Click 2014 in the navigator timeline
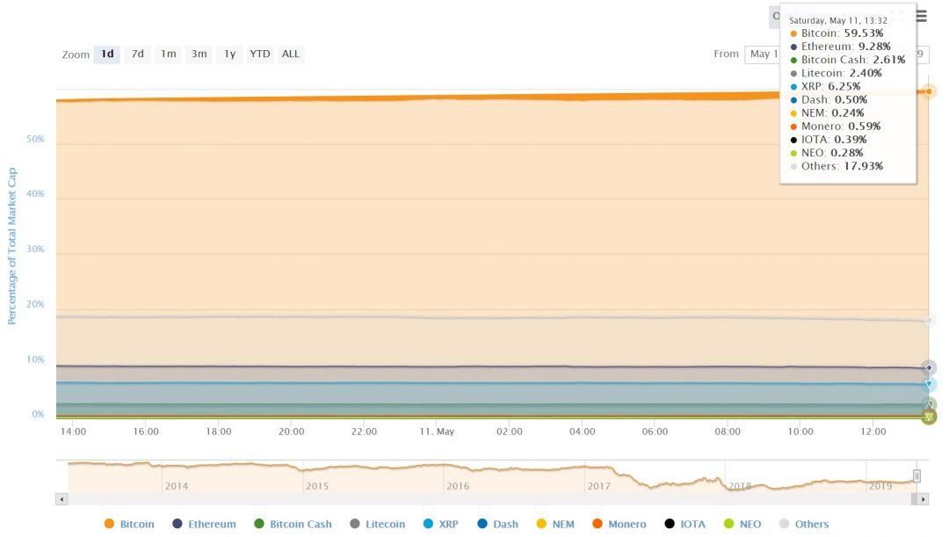Viewport: 949px width, 537px height. 176,486
